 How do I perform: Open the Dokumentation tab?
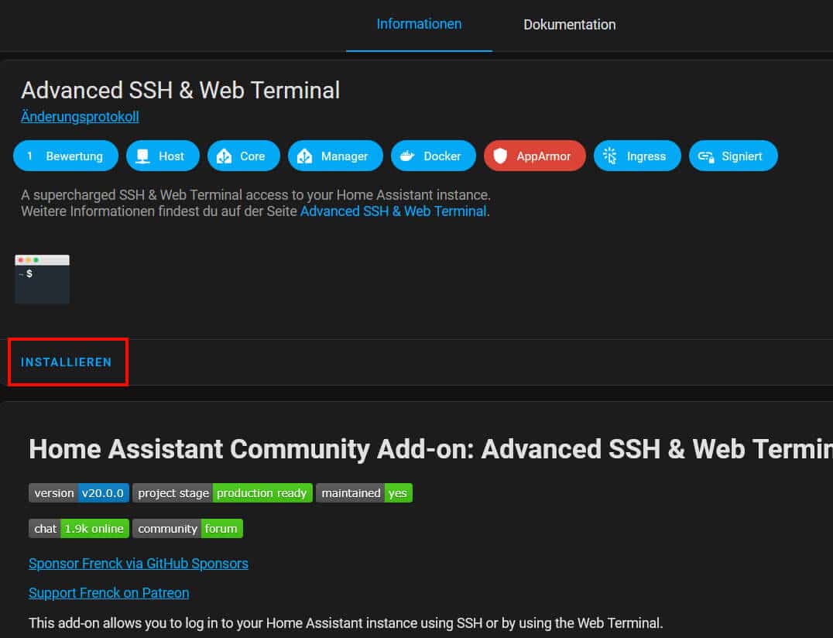(x=569, y=25)
